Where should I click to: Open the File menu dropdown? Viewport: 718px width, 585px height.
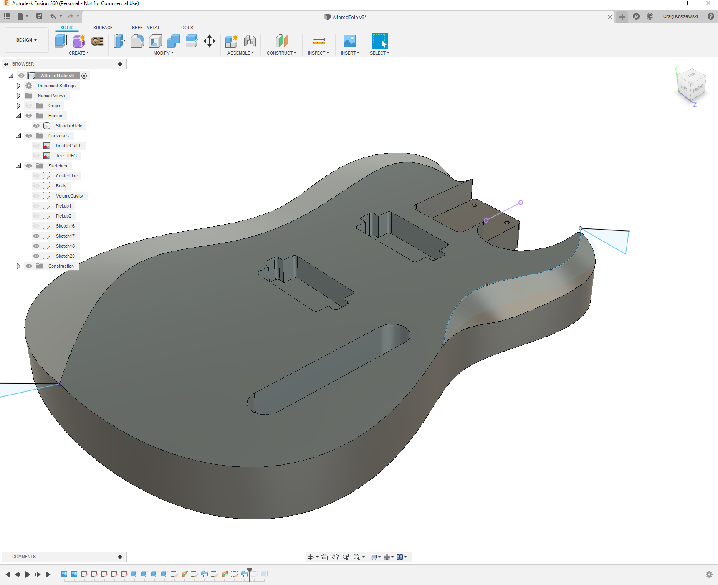(23, 16)
